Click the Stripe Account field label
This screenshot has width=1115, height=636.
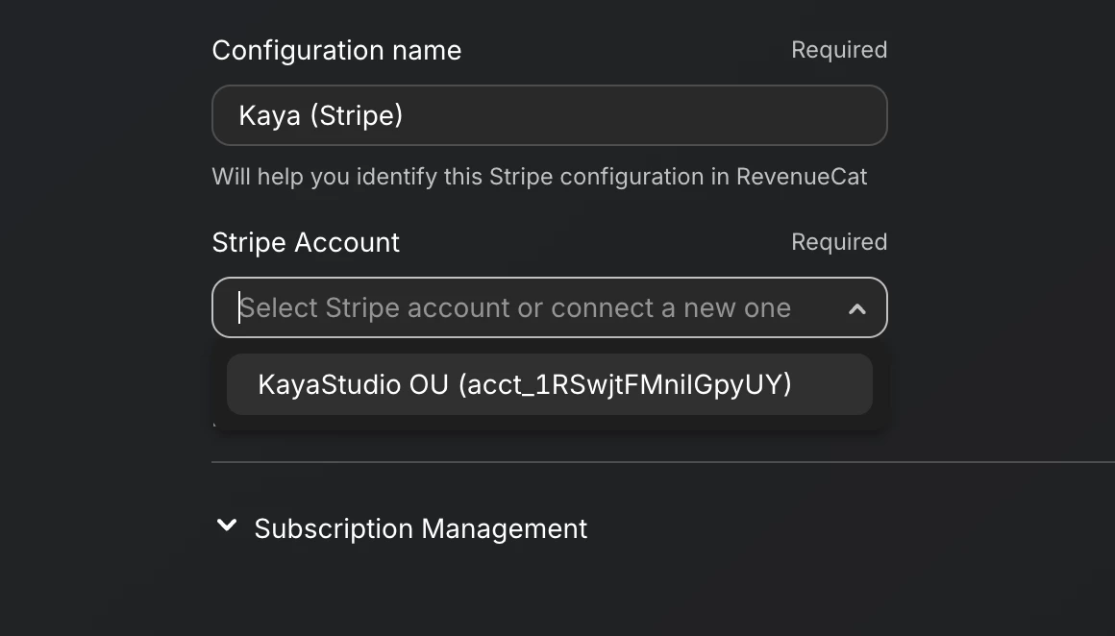(x=306, y=242)
